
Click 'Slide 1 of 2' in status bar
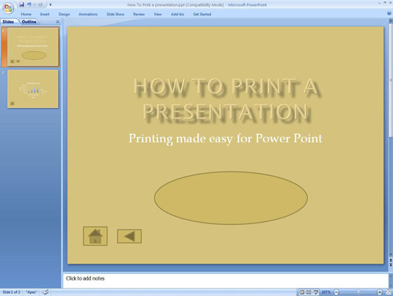(11, 292)
